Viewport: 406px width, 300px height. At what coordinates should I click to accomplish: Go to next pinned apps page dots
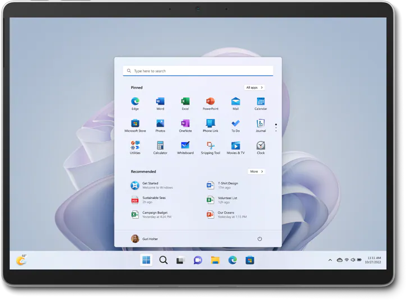coord(276,128)
